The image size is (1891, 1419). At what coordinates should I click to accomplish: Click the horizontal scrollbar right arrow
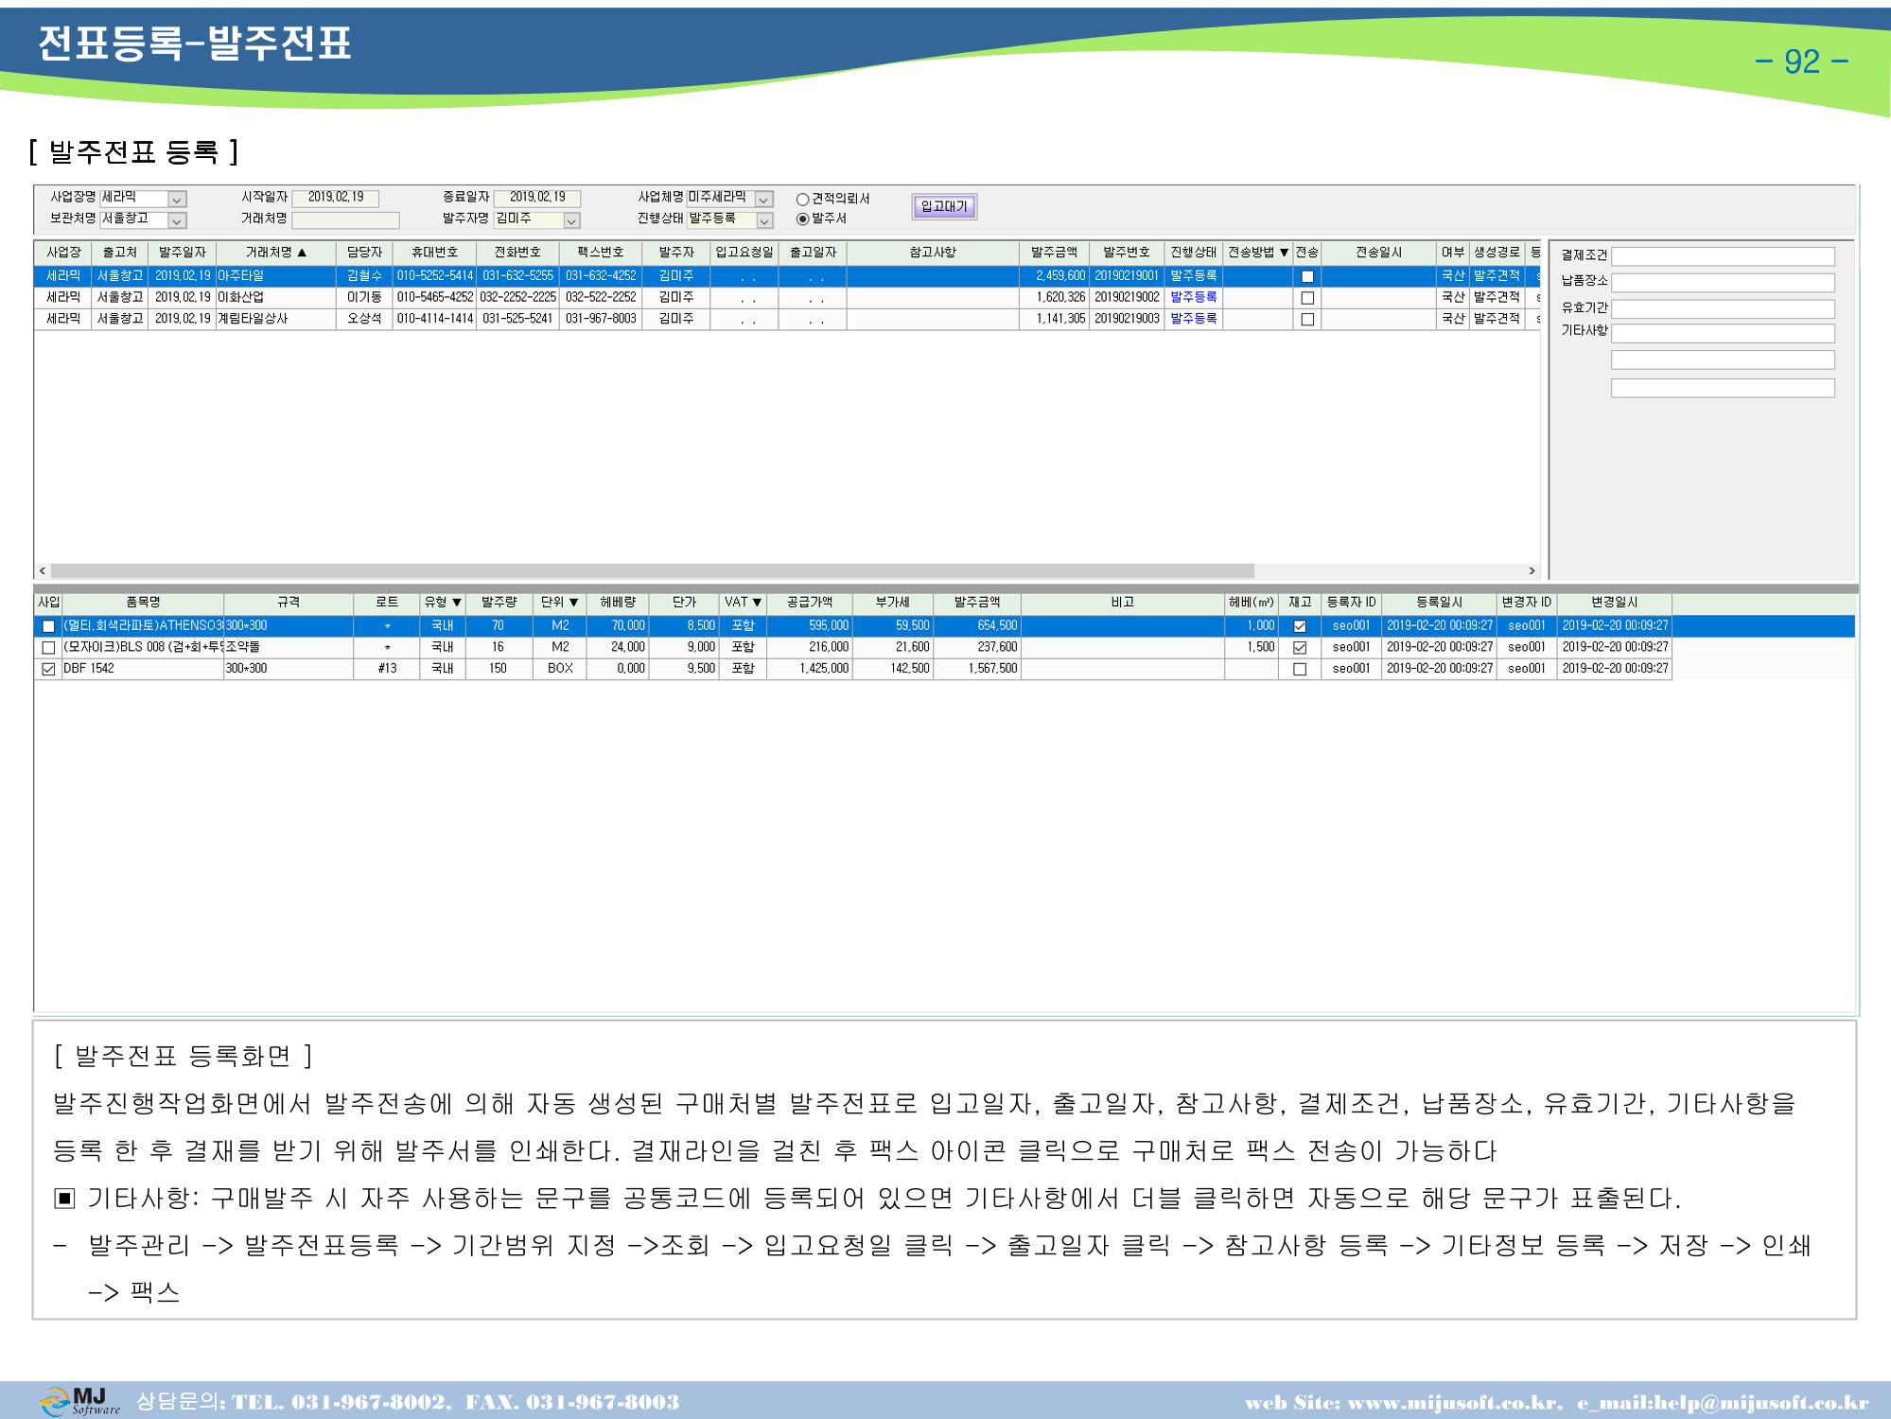tap(1532, 571)
